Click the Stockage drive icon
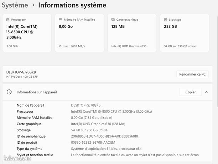The image size is (218, 164). 165,20
